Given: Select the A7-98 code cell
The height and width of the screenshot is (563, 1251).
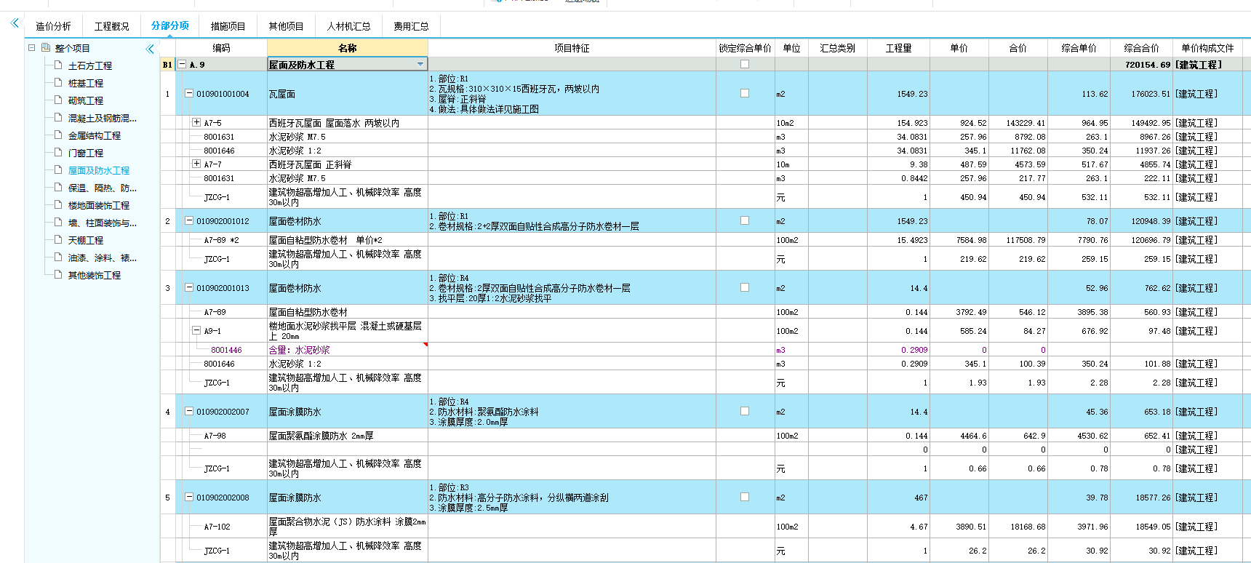Looking at the screenshot, I should click(x=222, y=436).
